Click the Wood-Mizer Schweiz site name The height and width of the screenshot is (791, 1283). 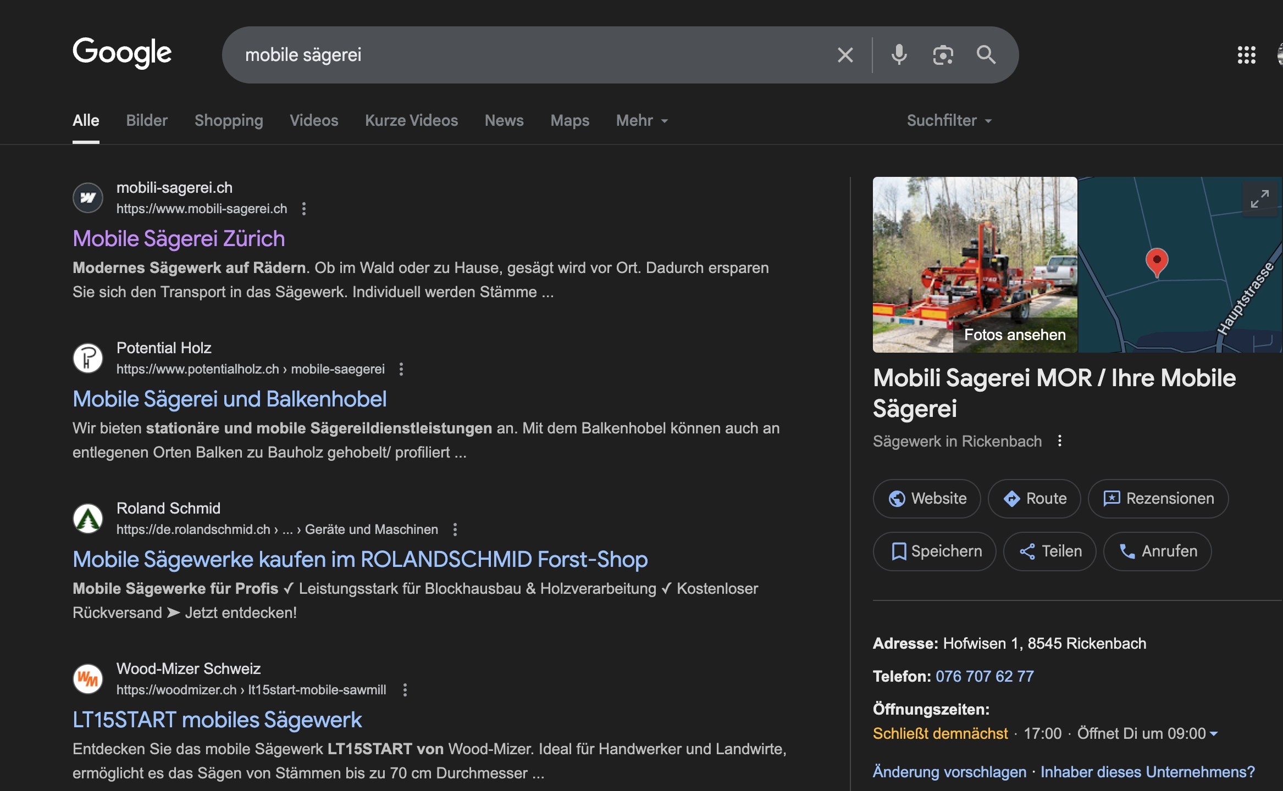(x=189, y=669)
